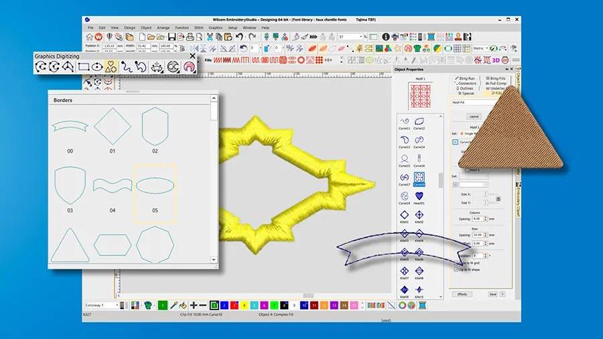This screenshot has width=603, height=339.
Task: Toggle the Clip to fit shape checkbox
Action: [457, 269]
